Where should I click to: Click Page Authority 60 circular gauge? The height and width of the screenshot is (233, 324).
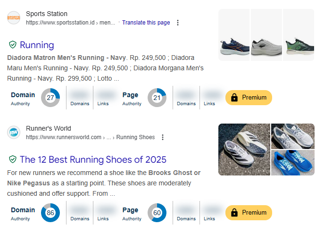[157, 213]
